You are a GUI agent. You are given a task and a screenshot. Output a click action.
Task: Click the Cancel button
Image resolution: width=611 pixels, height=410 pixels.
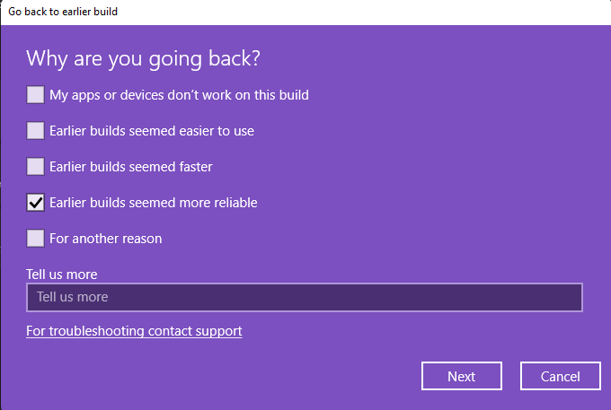562,376
